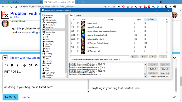Uncheck Abnormal state recovery potion

pos(78,31)
